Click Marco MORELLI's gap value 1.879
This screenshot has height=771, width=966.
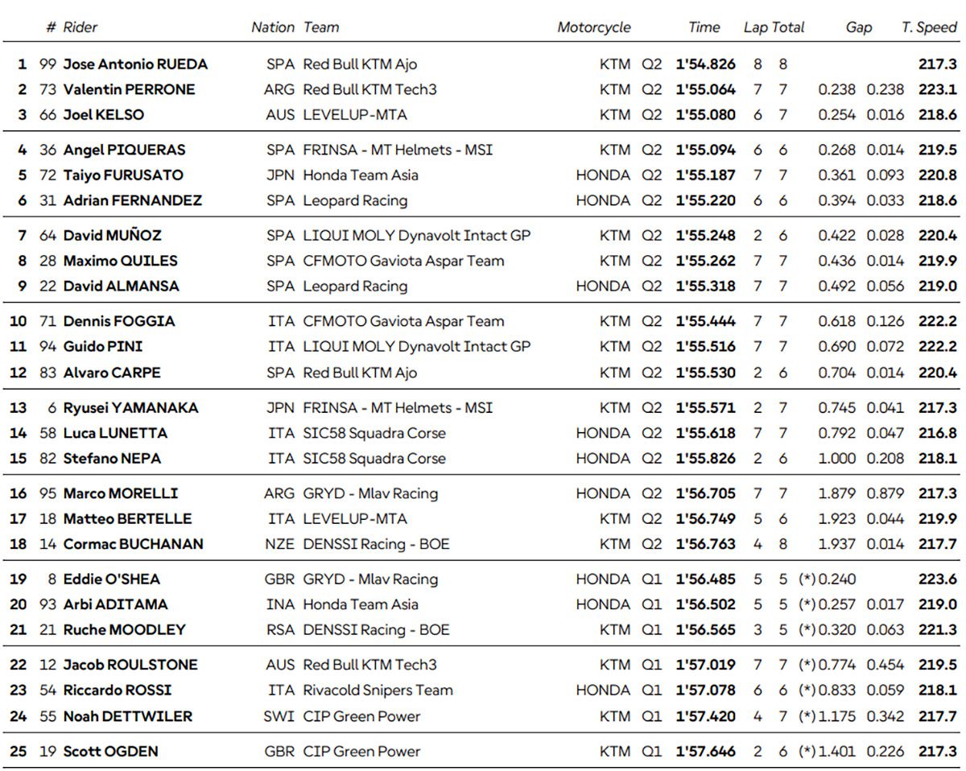(x=836, y=493)
